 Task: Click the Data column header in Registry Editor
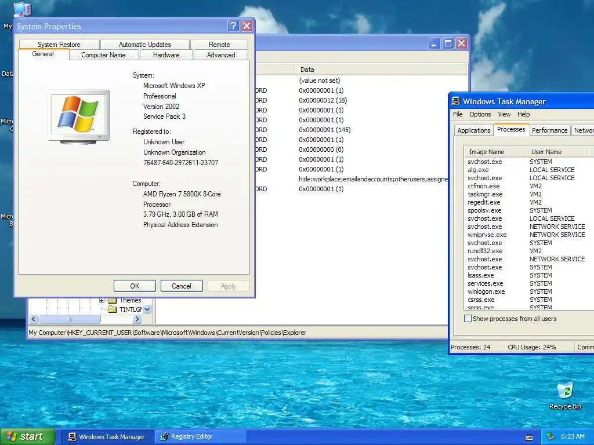(378, 70)
